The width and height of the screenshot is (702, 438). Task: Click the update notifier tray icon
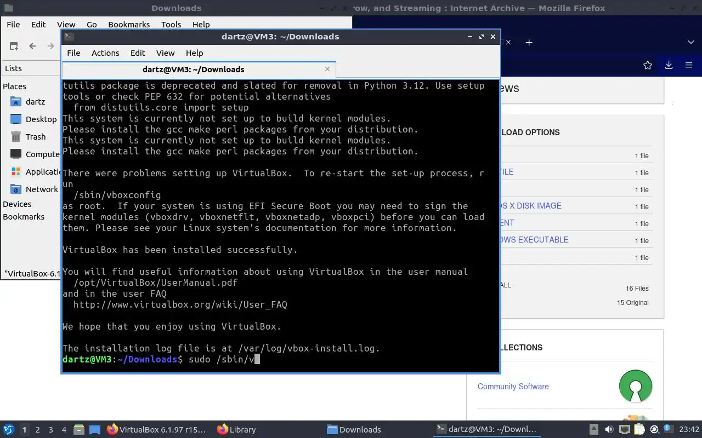[x=654, y=430]
